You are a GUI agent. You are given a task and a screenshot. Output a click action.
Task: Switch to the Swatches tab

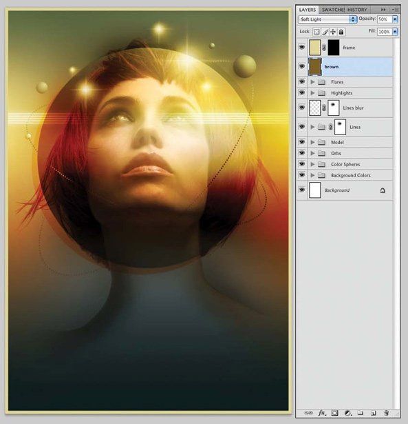coord(333,10)
